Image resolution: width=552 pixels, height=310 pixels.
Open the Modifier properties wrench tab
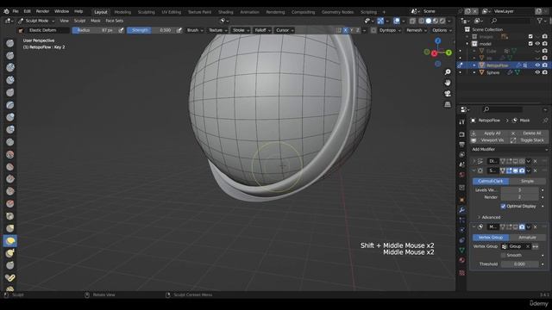(x=462, y=210)
